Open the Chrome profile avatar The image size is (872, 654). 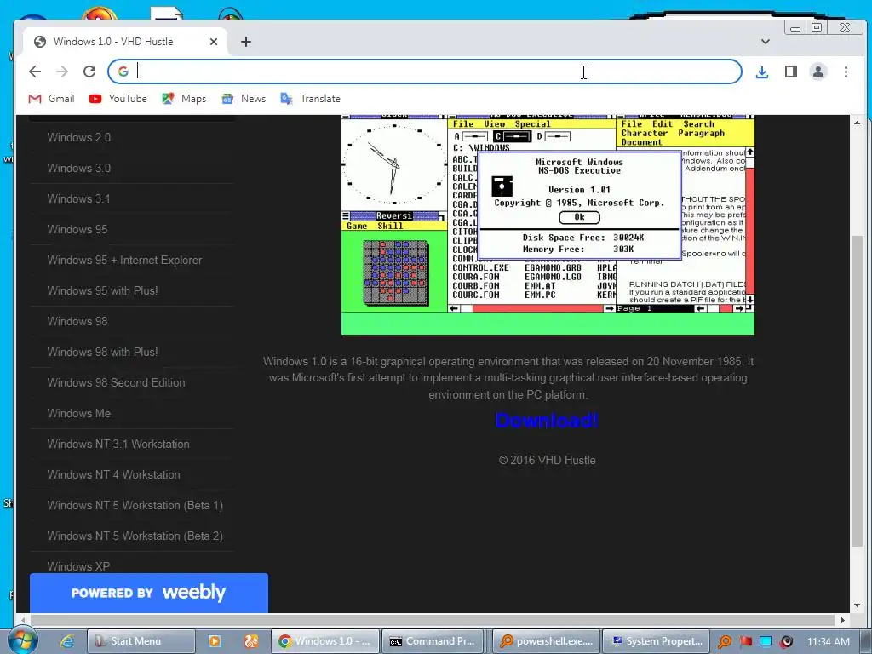pyautogui.click(x=818, y=72)
